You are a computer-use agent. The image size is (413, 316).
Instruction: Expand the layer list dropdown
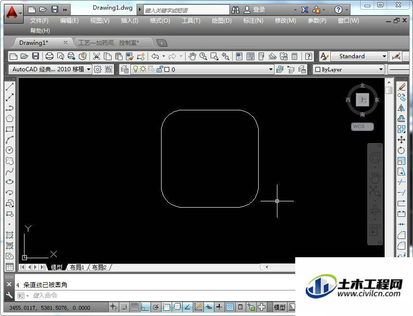271,69
